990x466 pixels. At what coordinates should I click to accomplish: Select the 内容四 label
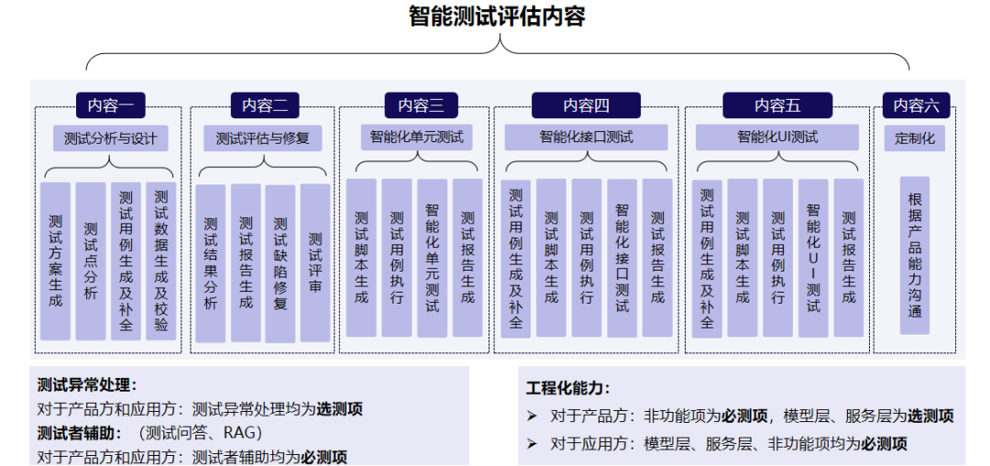586,105
